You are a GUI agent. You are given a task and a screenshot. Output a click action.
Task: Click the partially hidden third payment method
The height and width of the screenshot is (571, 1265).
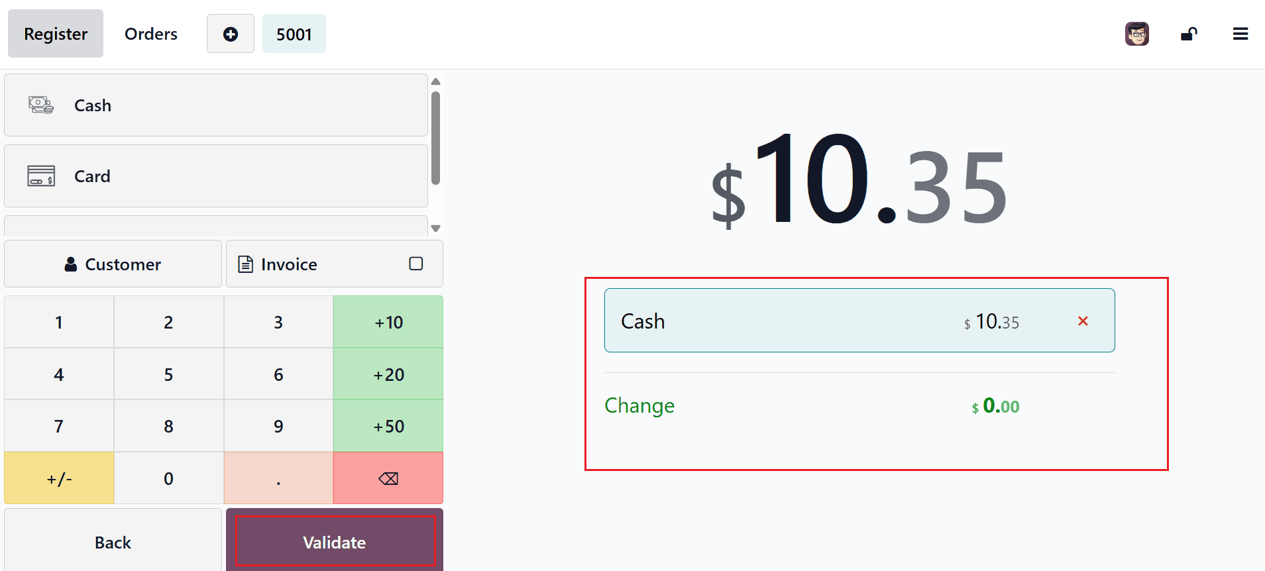[215, 226]
